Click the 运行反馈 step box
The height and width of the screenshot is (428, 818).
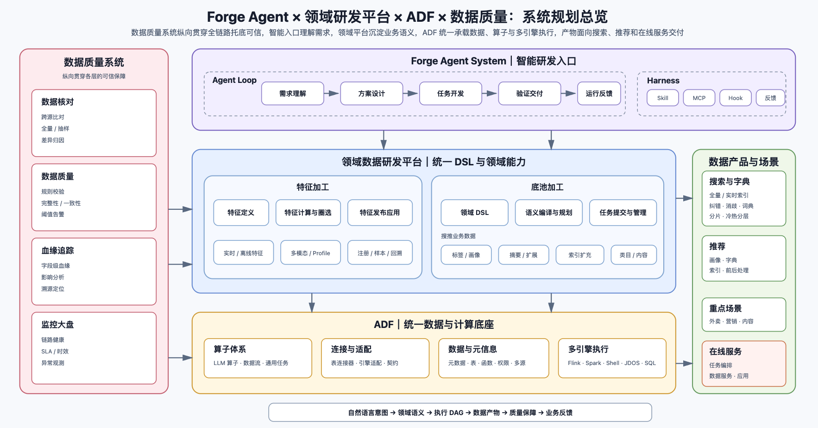[x=599, y=94]
